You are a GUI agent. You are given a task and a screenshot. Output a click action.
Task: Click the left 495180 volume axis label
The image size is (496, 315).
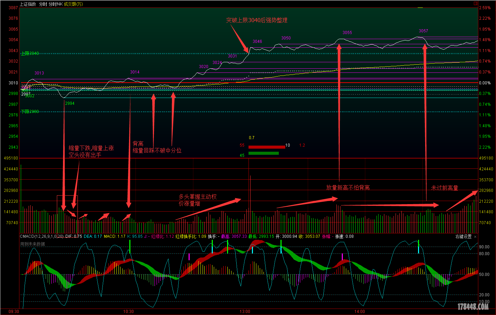pyautogui.click(x=11, y=158)
